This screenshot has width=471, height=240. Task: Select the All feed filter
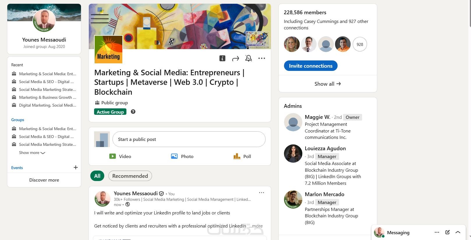point(97,176)
